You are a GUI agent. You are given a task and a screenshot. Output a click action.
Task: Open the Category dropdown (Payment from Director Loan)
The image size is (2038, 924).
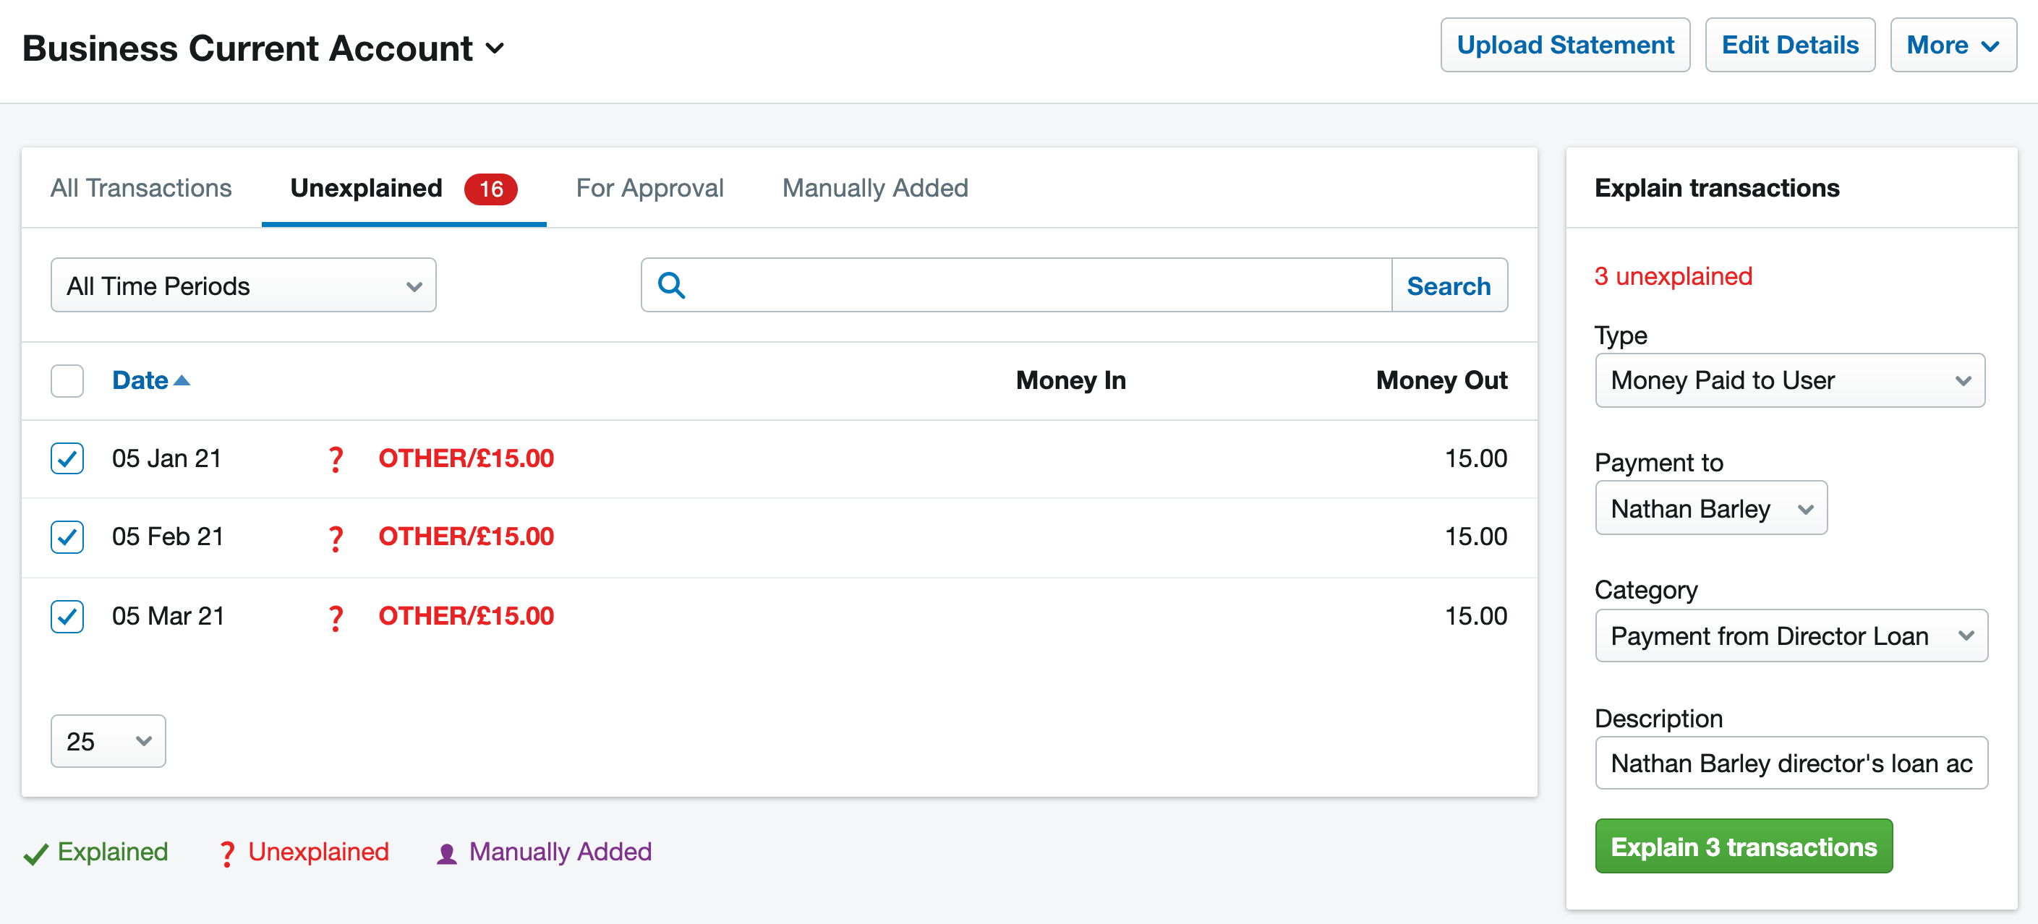(x=1791, y=636)
